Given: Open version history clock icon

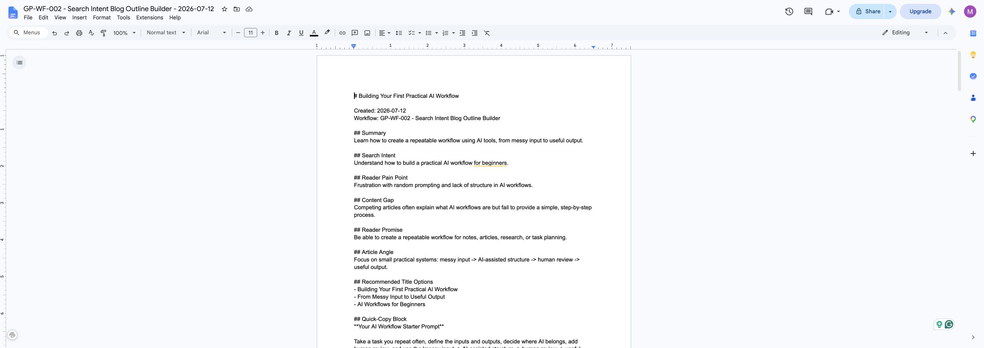Looking at the screenshot, I should click(x=789, y=12).
